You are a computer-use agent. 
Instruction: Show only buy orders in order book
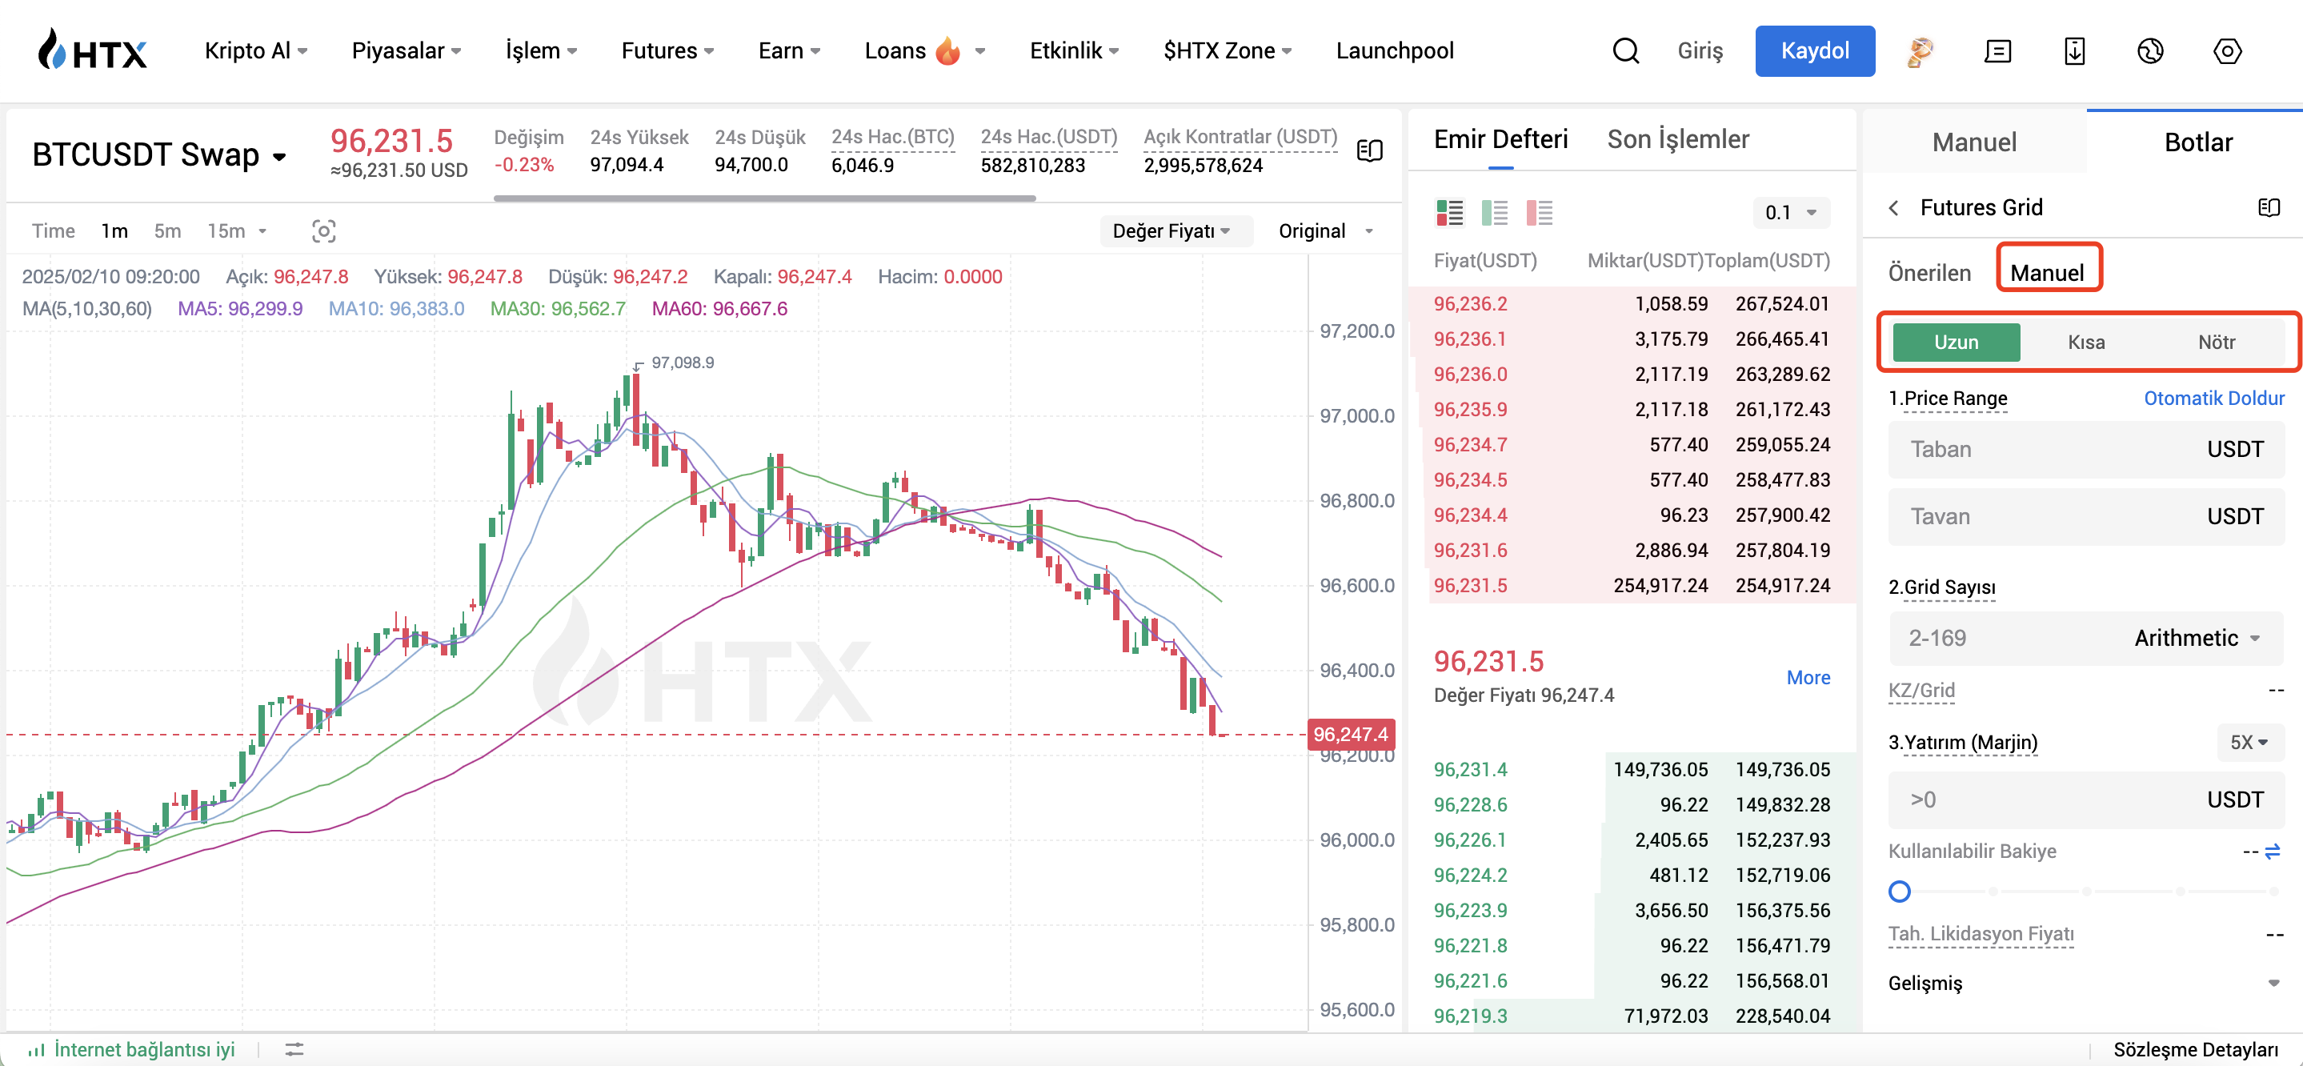(x=1494, y=213)
